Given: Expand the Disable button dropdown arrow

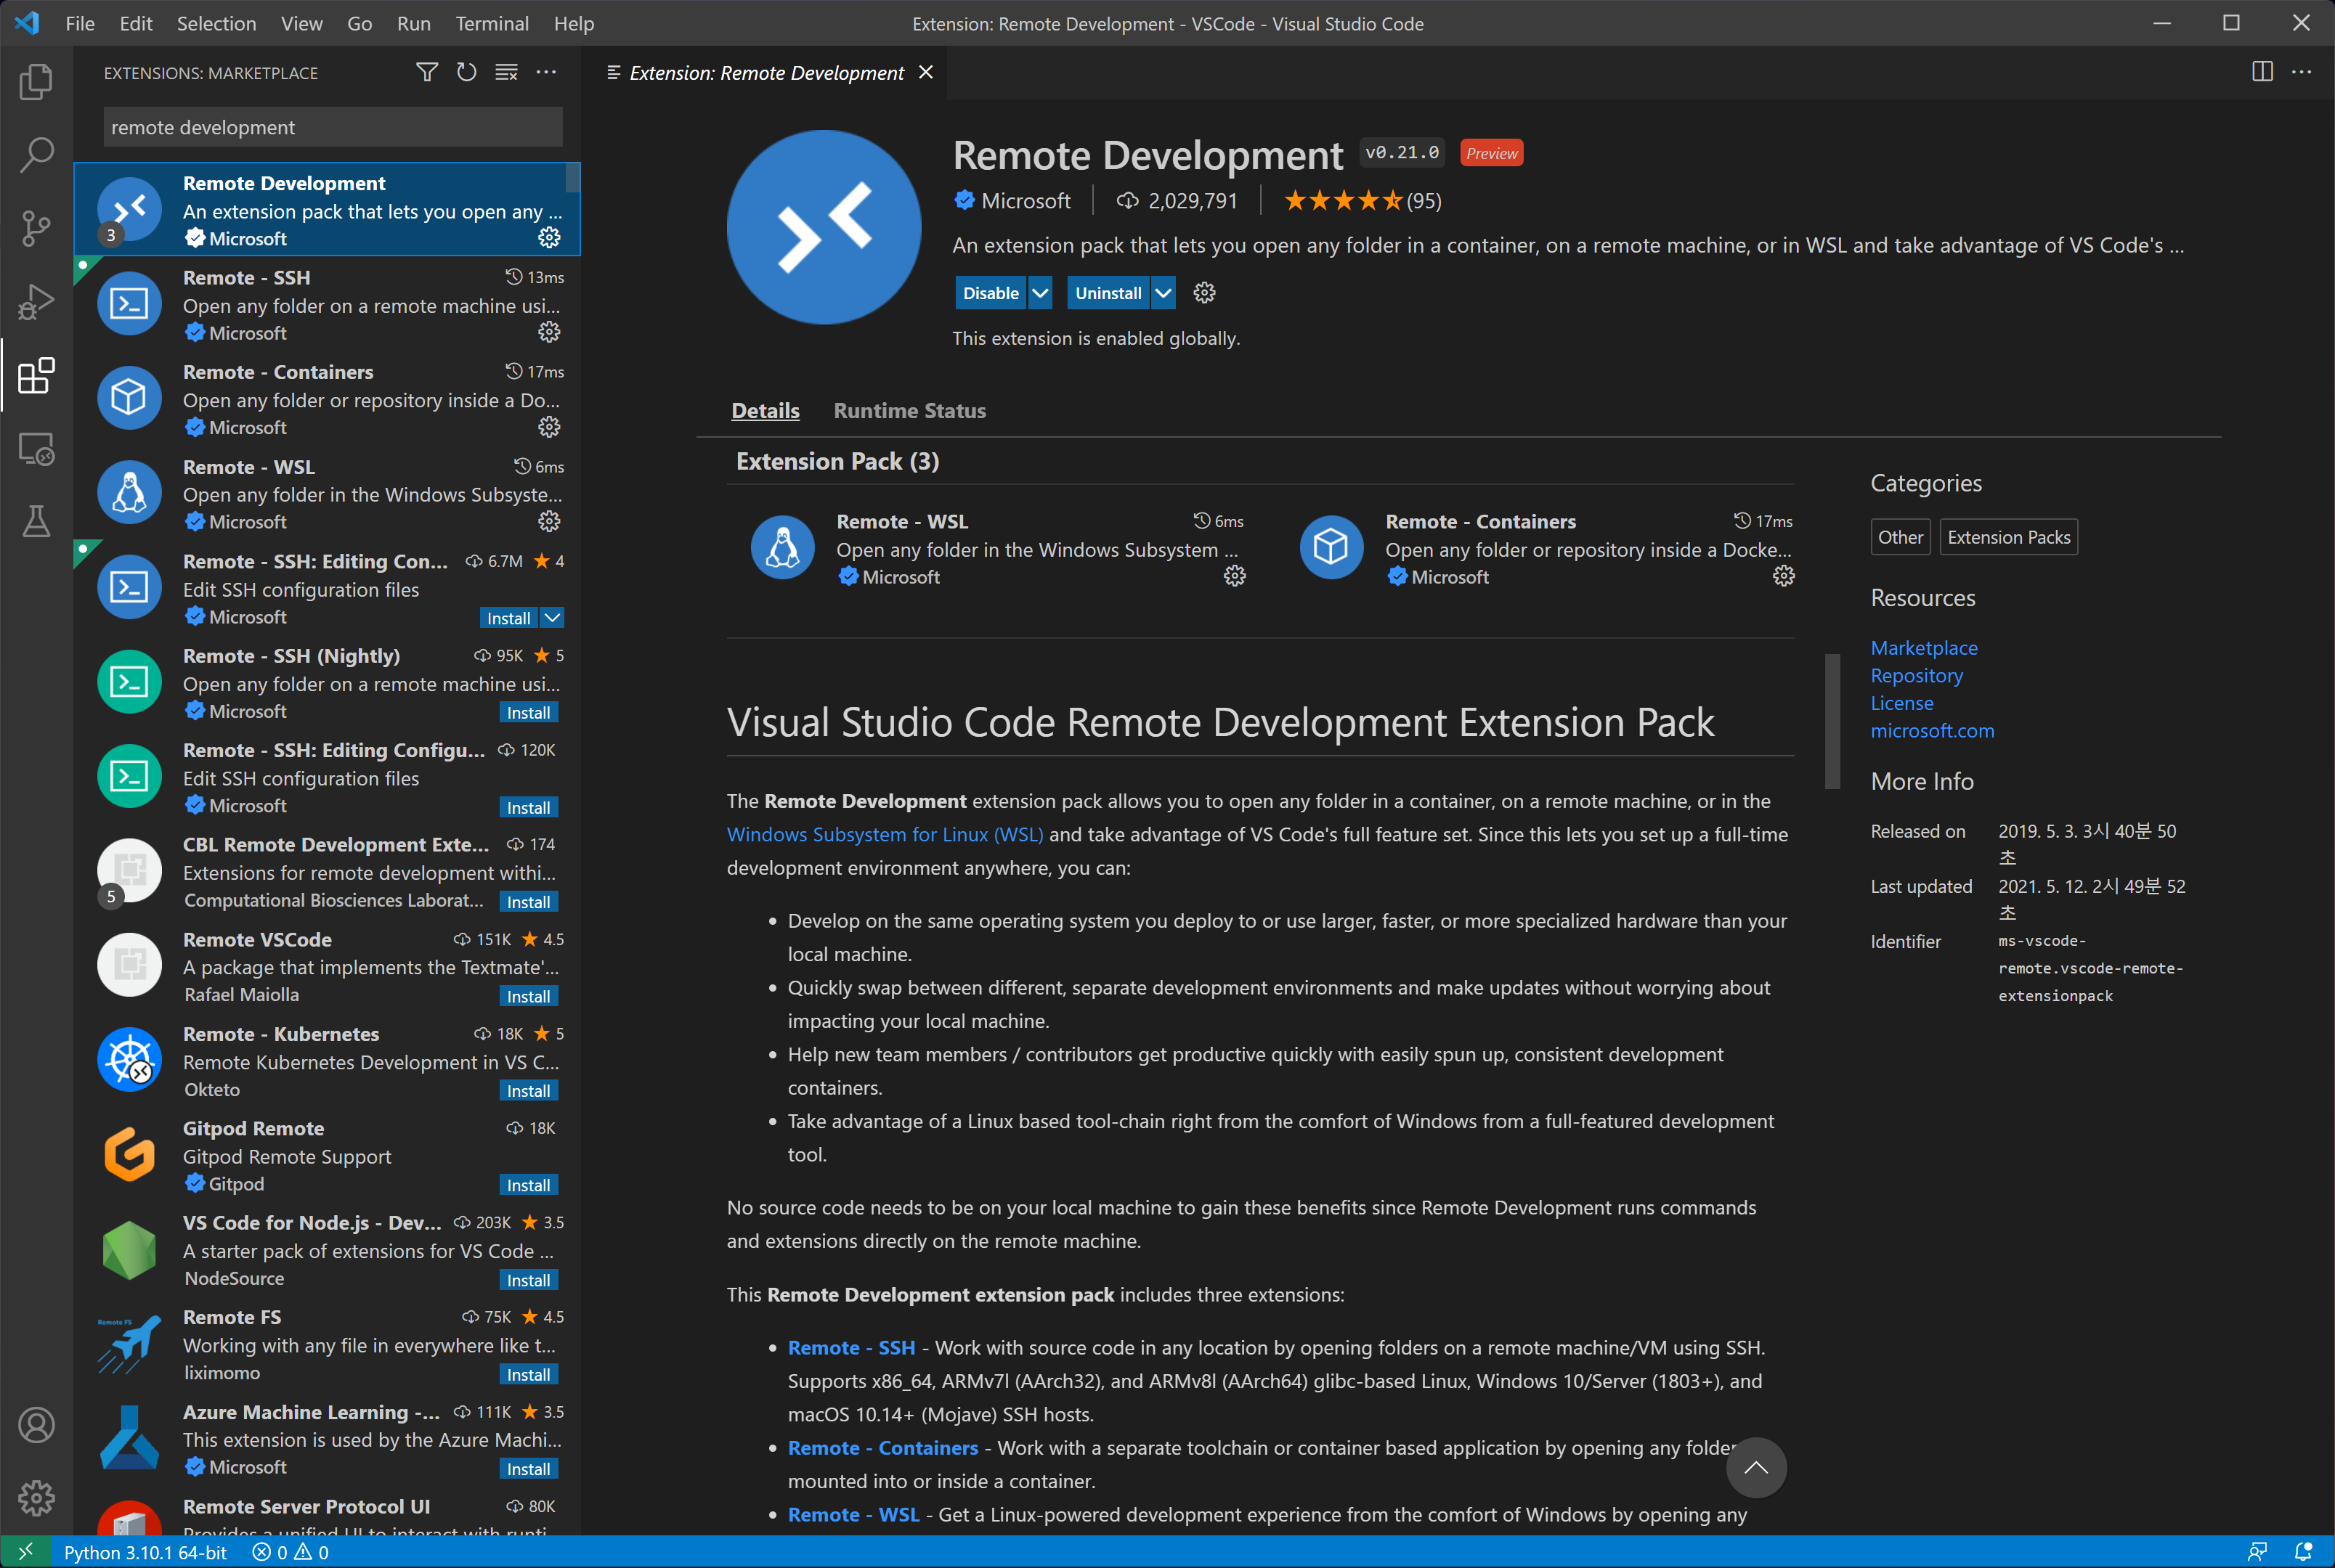Looking at the screenshot, I should (1041, 293).
